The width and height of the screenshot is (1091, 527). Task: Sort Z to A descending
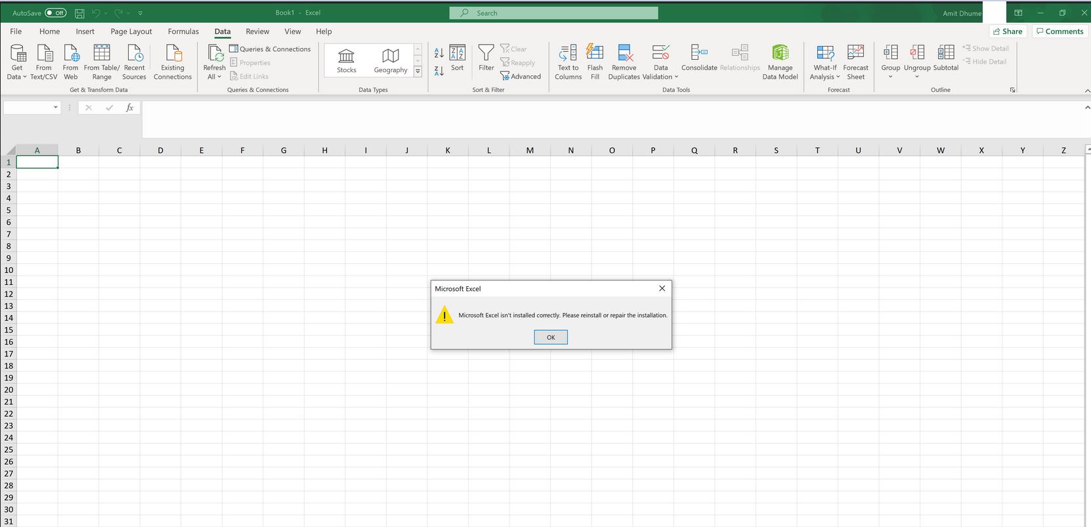click(439, 70)
